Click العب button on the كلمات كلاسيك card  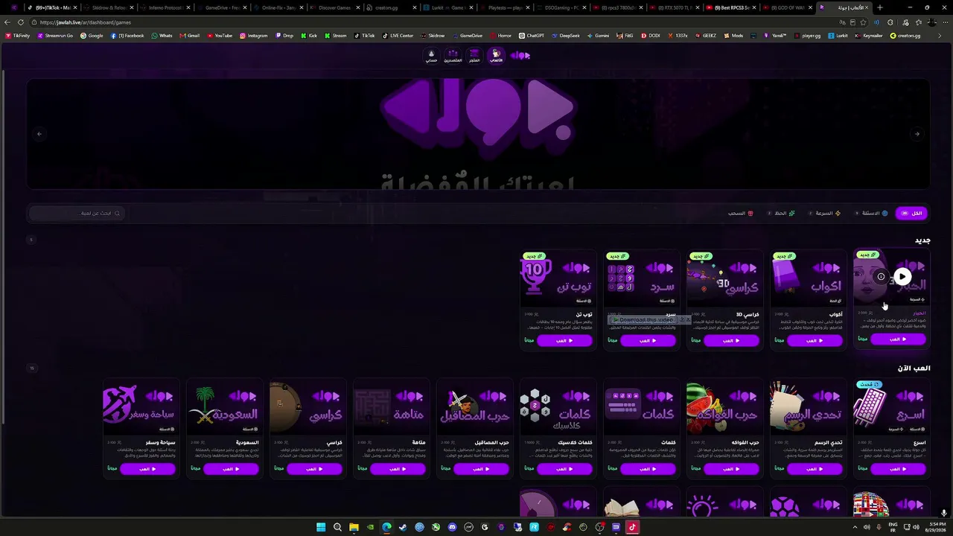(x=564, y=469)
